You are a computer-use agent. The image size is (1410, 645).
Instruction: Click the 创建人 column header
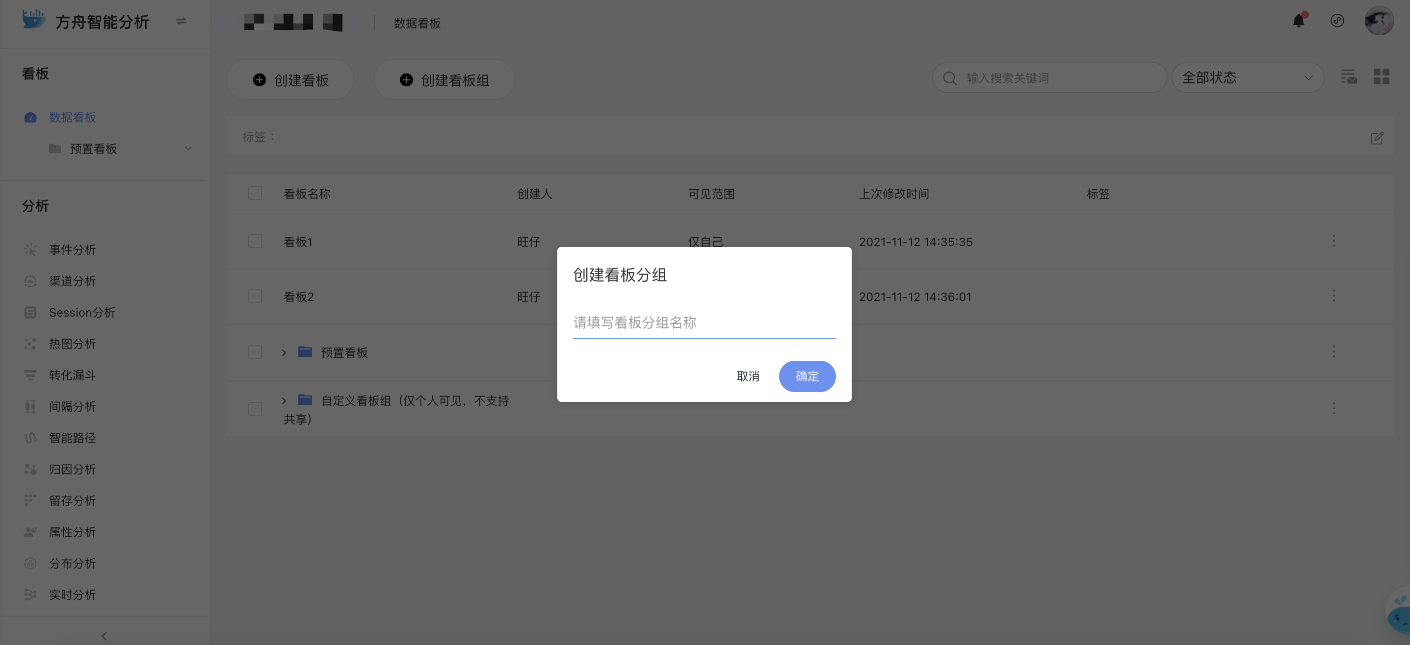534,194
